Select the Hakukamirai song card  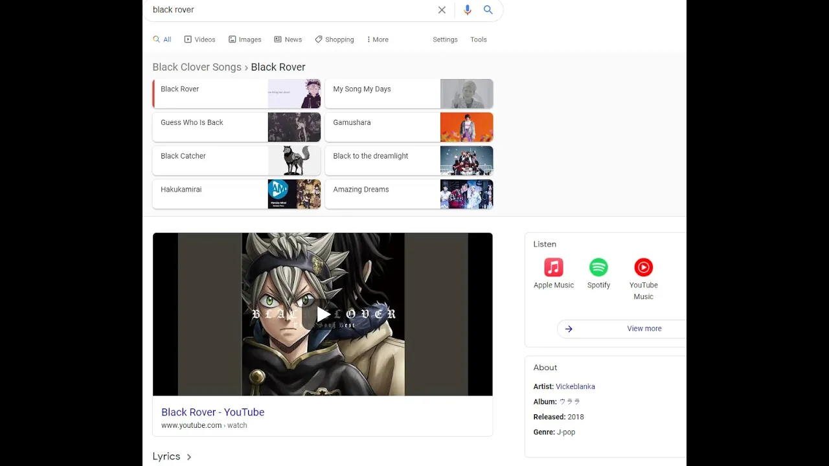tap(236, 194)
